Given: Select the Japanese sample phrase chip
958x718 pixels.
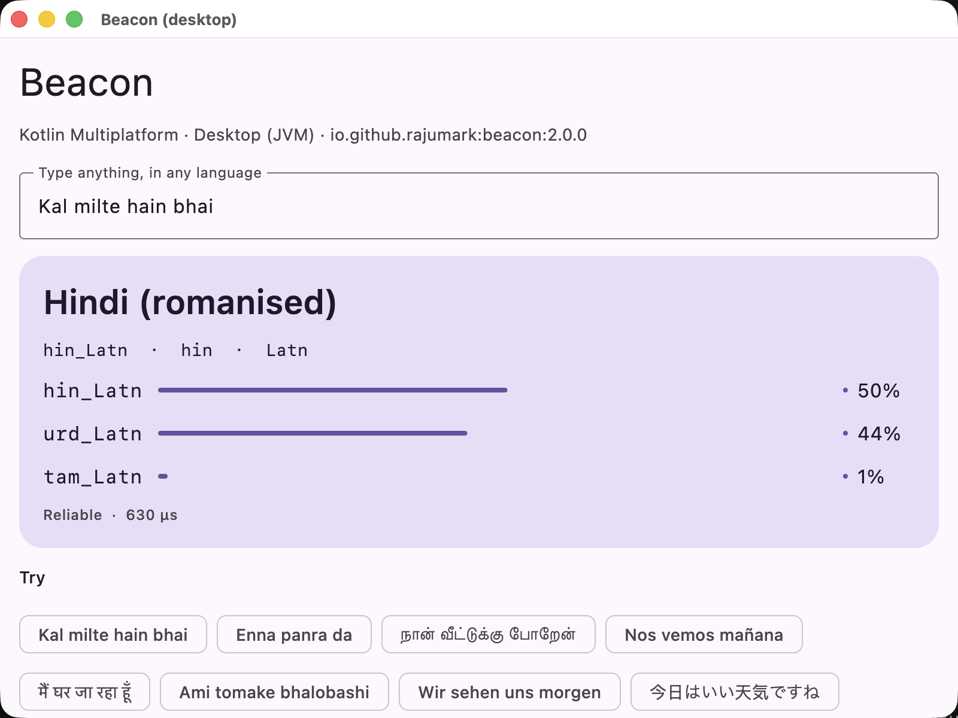Looking at the screenshot, I should click(735, 692).
